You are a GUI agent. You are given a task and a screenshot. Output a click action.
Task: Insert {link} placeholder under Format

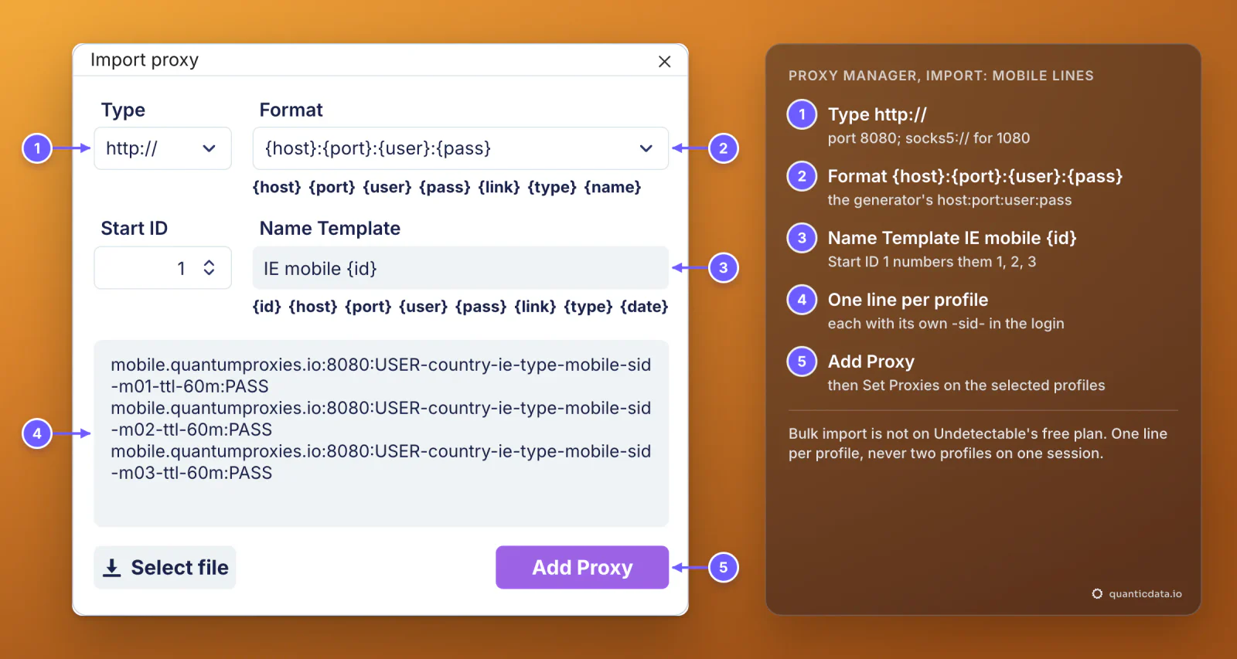(499, 187)
